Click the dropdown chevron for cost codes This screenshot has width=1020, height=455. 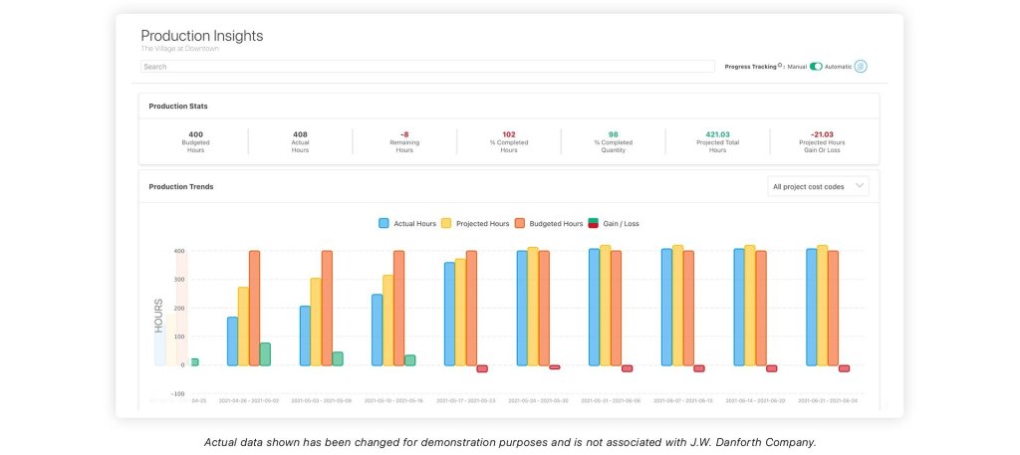(860, 186)
